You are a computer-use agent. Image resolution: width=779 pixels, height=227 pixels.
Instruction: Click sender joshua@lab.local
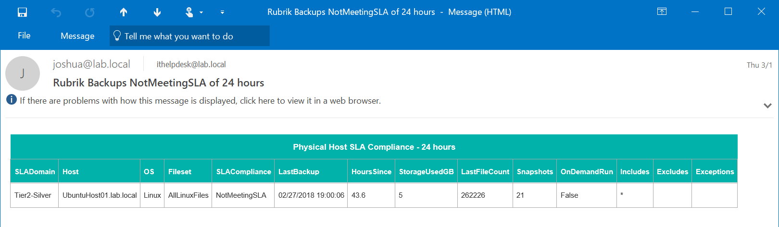tap(91, 64)
